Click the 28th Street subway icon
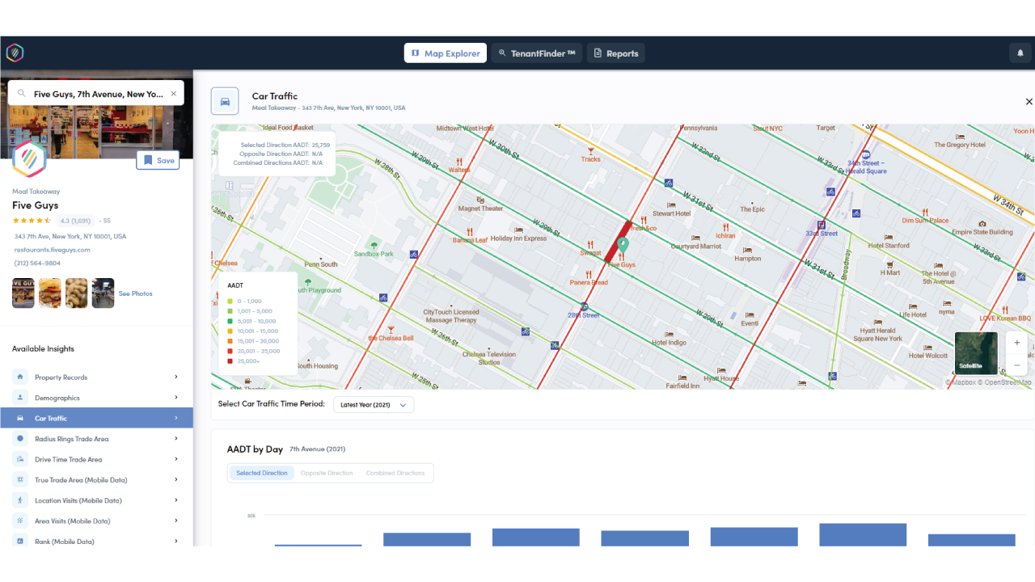Image resolution: width=1035 pixels, height=582 pixels. click(584, 307)
